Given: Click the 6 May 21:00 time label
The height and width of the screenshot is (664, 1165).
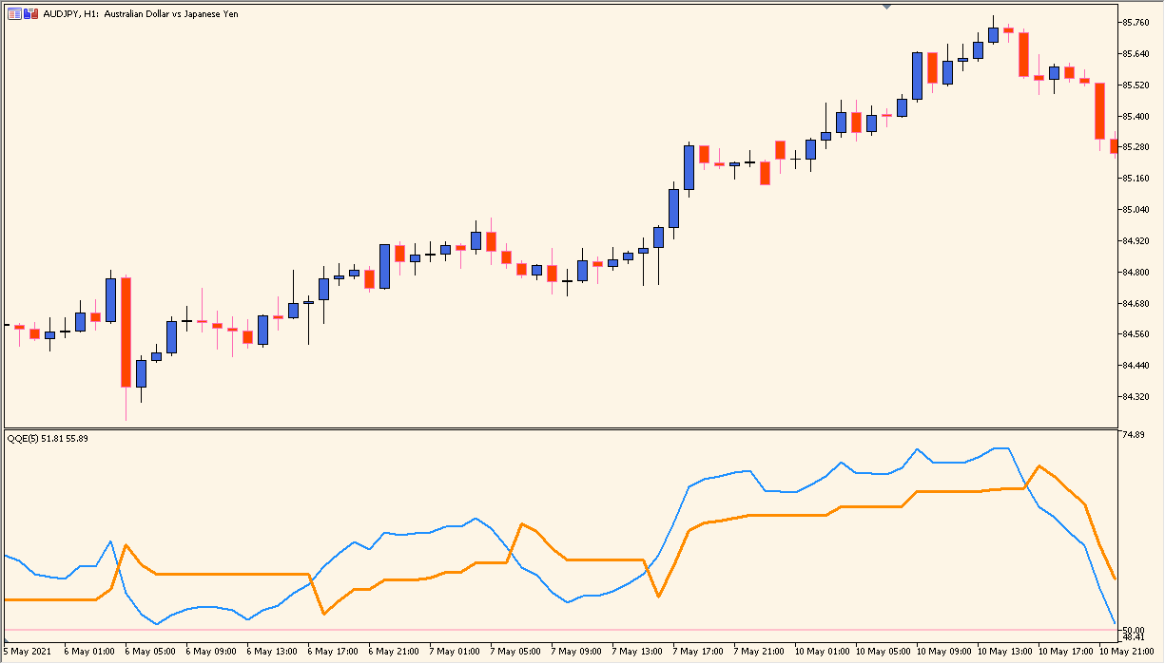Looking at the screenshot, I should pos(395,652).
